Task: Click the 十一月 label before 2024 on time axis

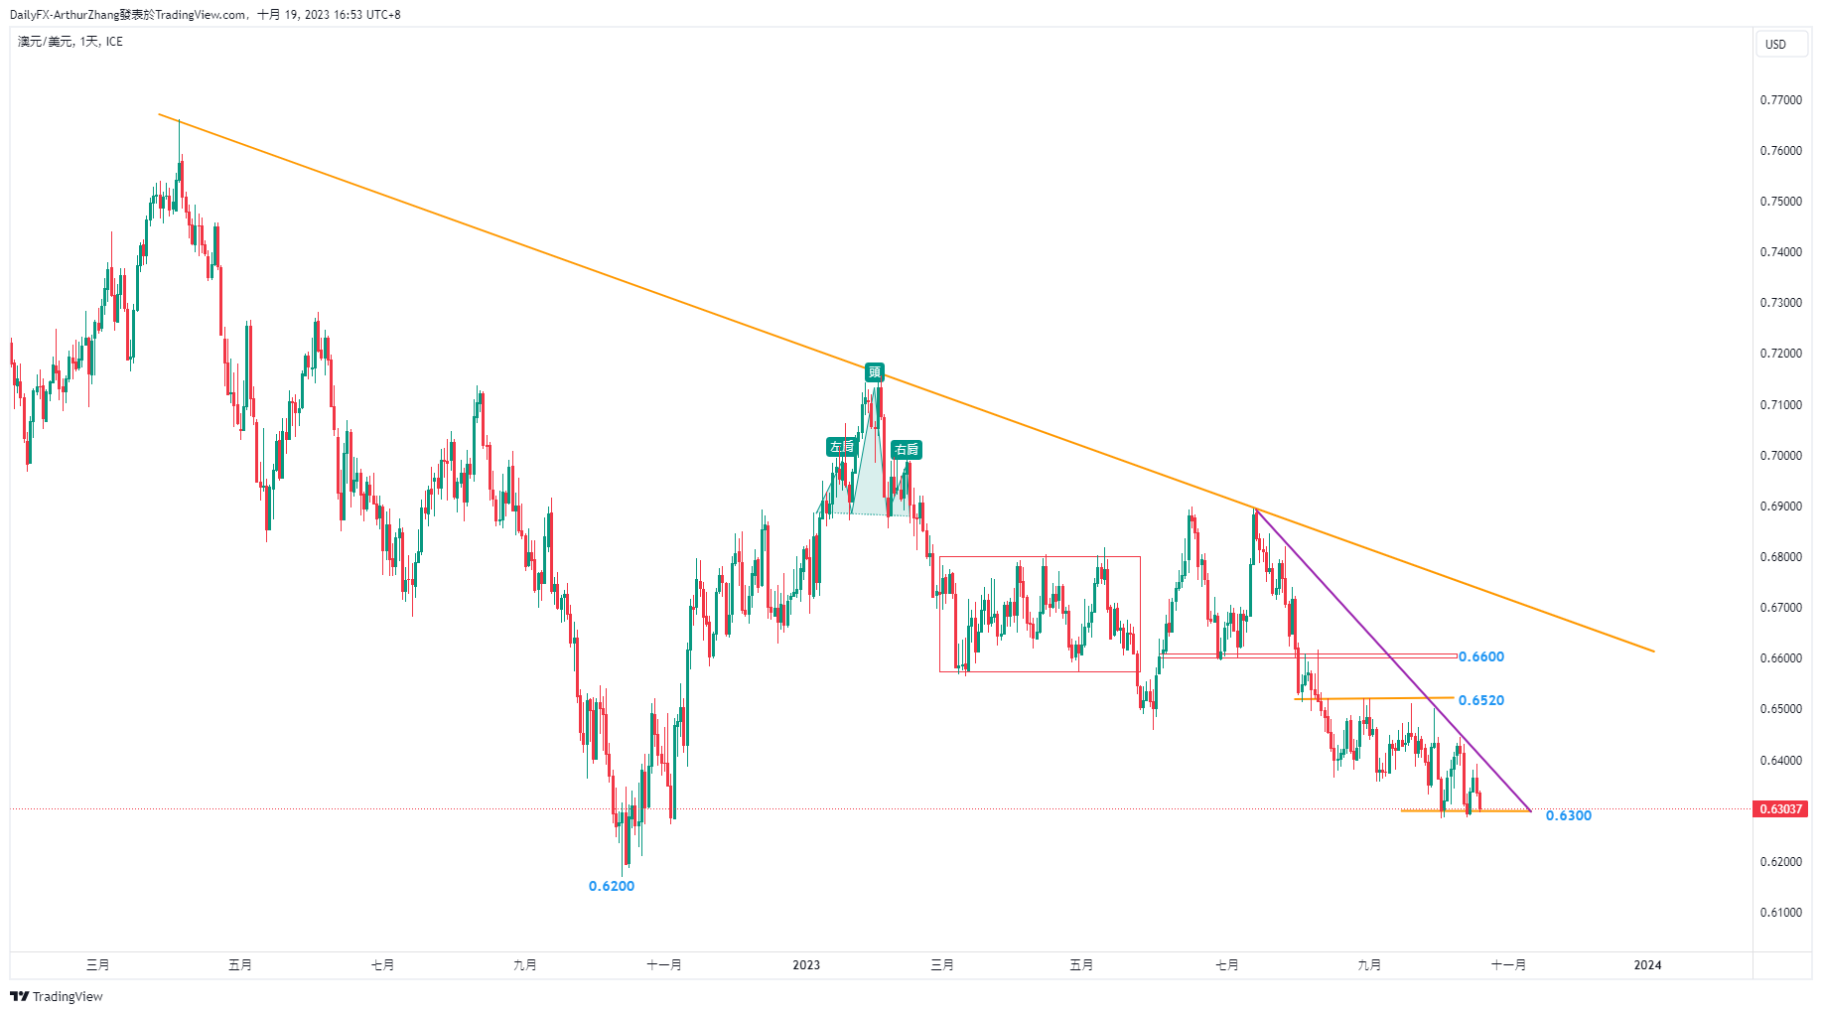Action: [x=1508, y=965]
